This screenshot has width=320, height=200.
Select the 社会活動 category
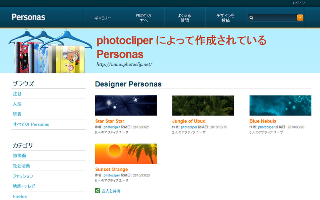coord(22,166)
